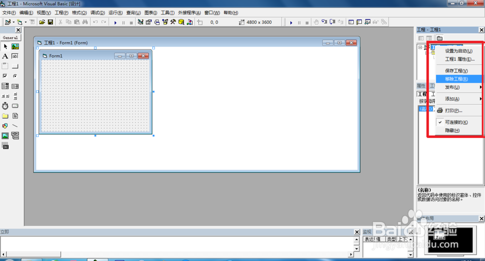The width and height of the screenshot is (485, 261).
Task: Click the Form thumbnail in Form Layout window
Action: pyautogui.click(x=440, y=236)
